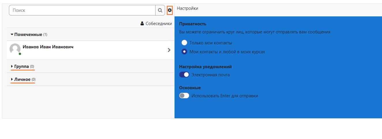382x139 pixels.
Task: Collapse the Помеченные section arrow
Action: point(12,35)
